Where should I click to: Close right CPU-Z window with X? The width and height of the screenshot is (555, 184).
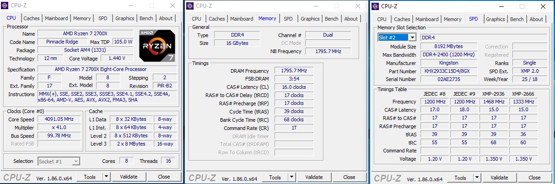[x=543, y=6]
